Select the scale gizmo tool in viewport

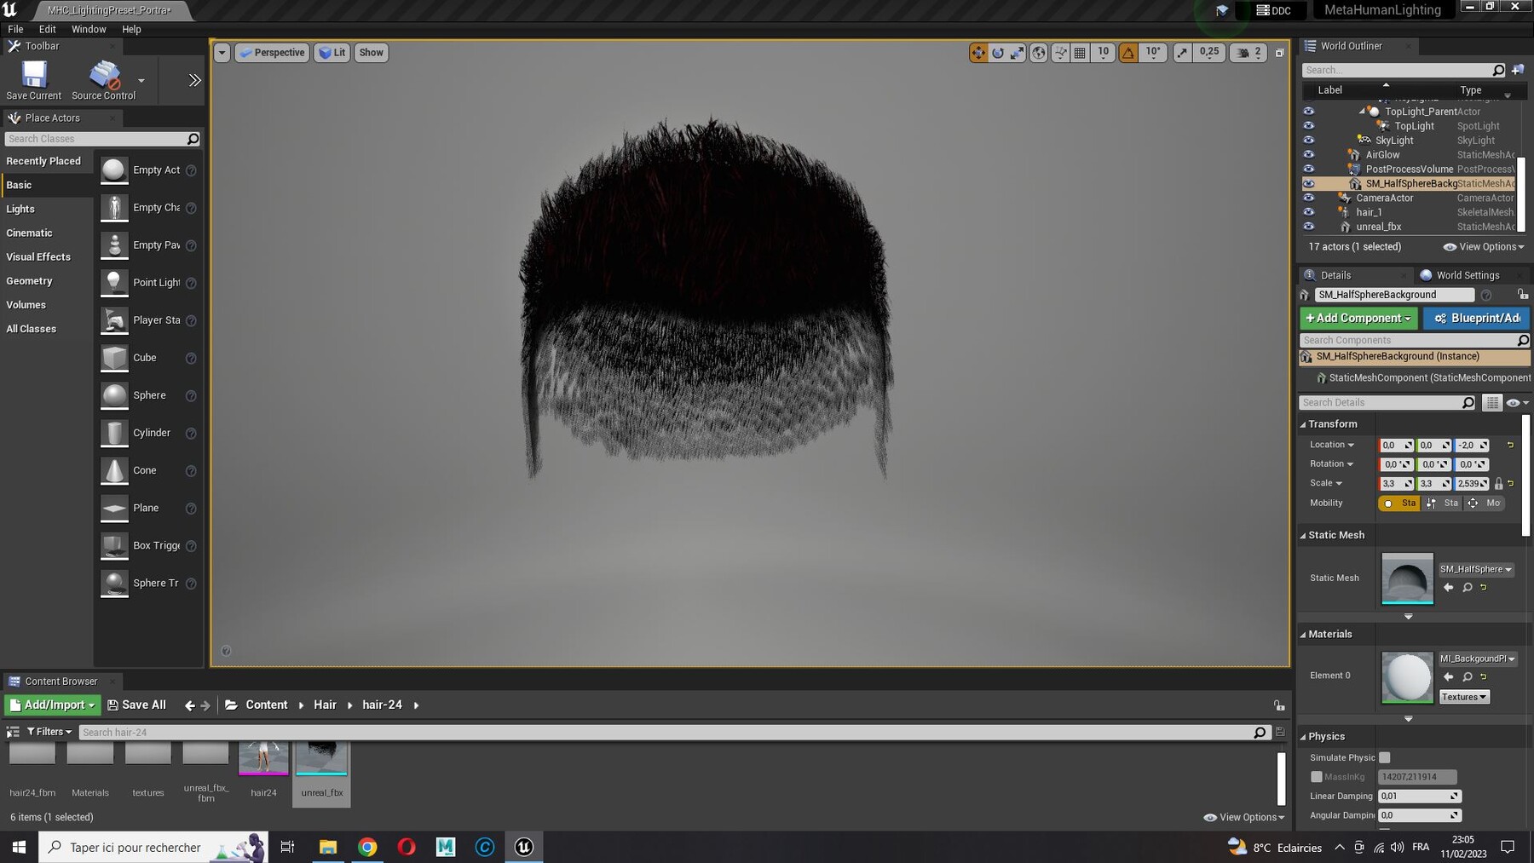coord(1017,53)
